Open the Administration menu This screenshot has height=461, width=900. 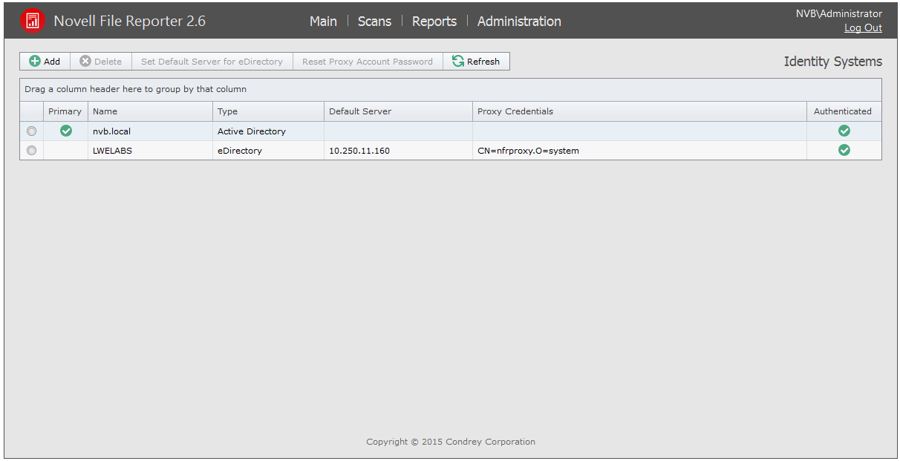coord(519,22)
